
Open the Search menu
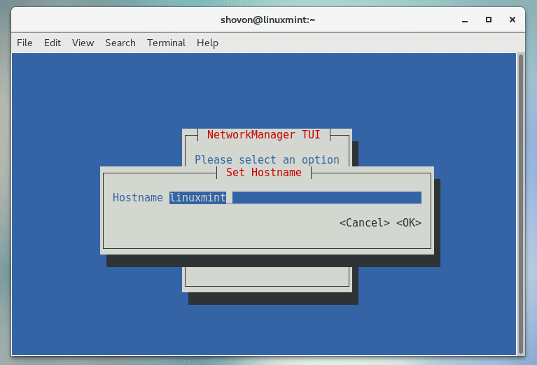(x=120, y=43)
